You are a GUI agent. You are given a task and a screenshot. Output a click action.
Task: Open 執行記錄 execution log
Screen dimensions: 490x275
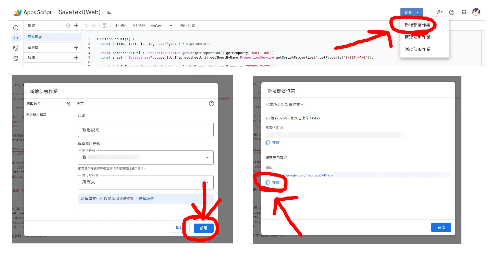click(x=188, y=25)
